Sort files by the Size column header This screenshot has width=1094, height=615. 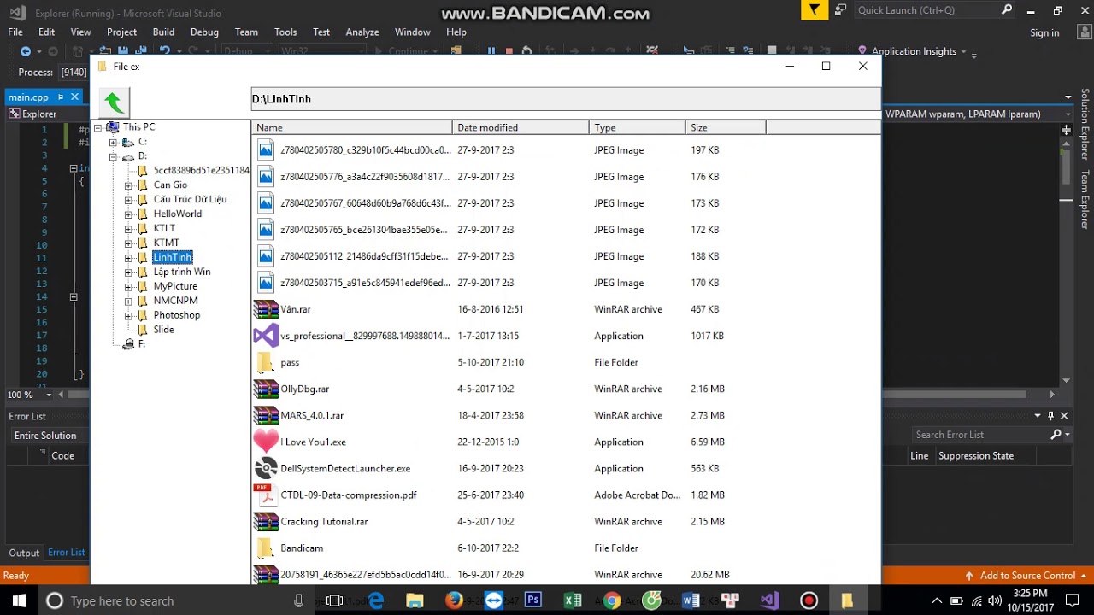click(x=726, y=127)
